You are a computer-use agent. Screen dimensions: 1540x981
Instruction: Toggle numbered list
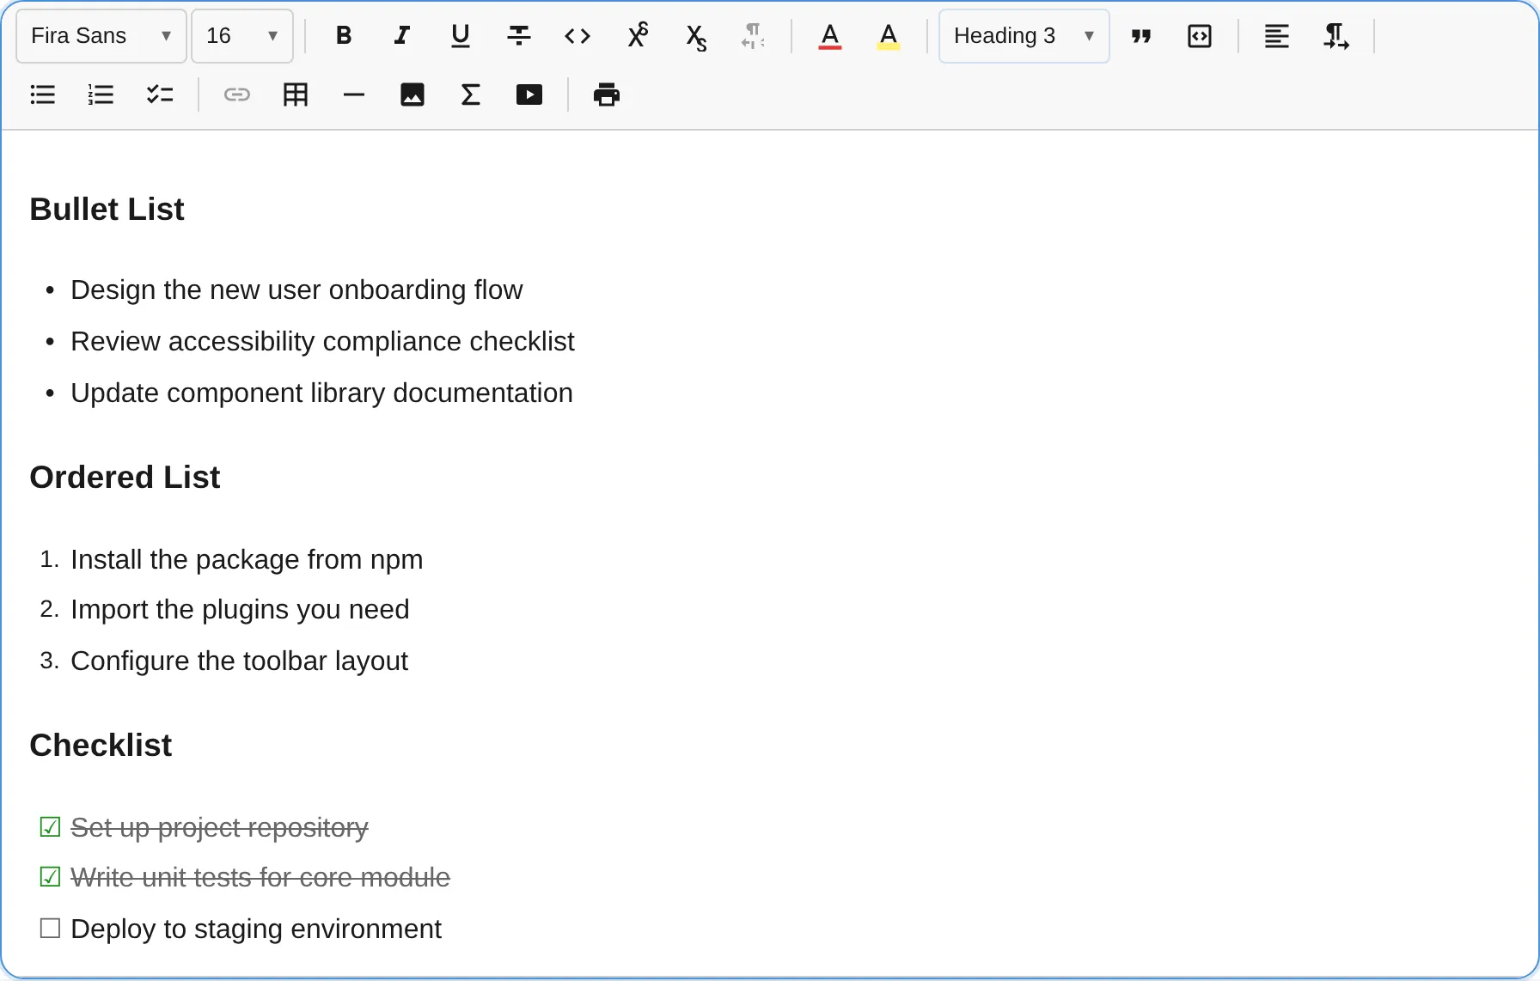pyautogui.click(x=101, y=94)
